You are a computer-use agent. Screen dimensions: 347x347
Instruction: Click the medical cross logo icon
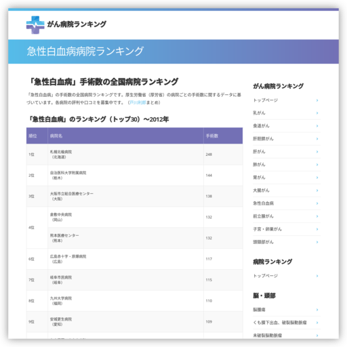35,25
